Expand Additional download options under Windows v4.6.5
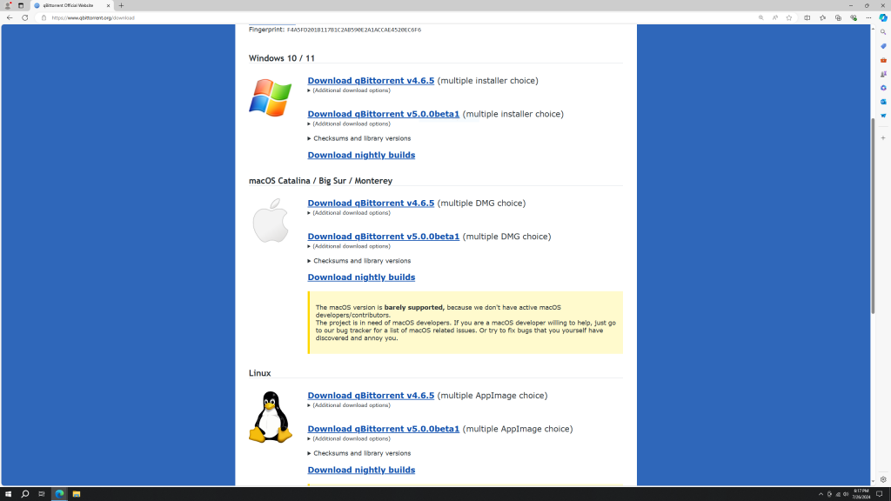This screenshot has height=501, width=891. (x=351, y=90)
